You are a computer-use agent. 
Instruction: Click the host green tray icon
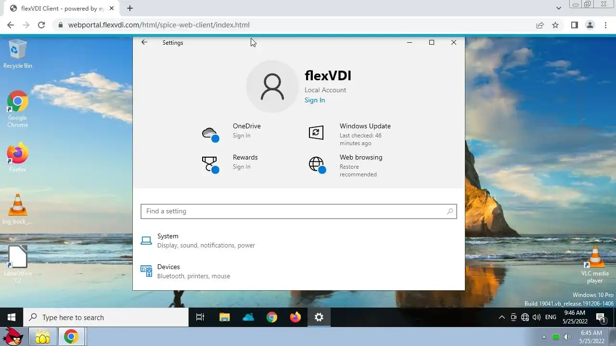click(556, 337)
